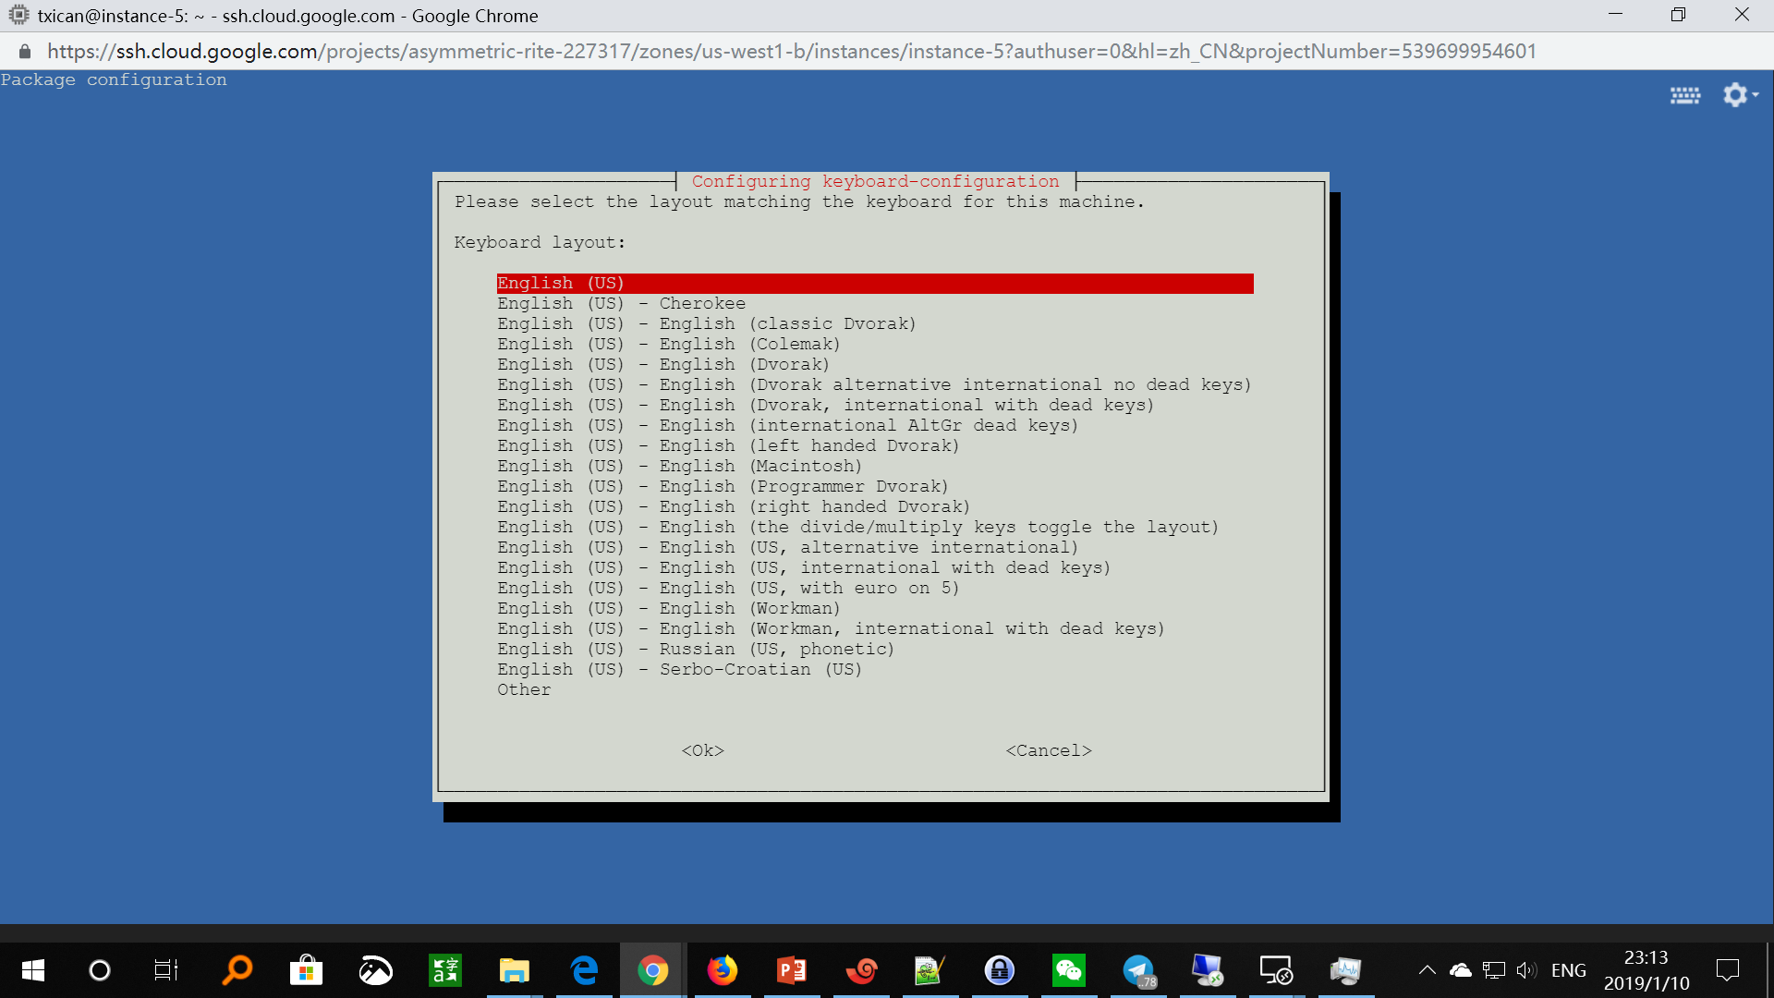Select the Other layout option
Screen dimensions: 1774x998
pos(524,690)
